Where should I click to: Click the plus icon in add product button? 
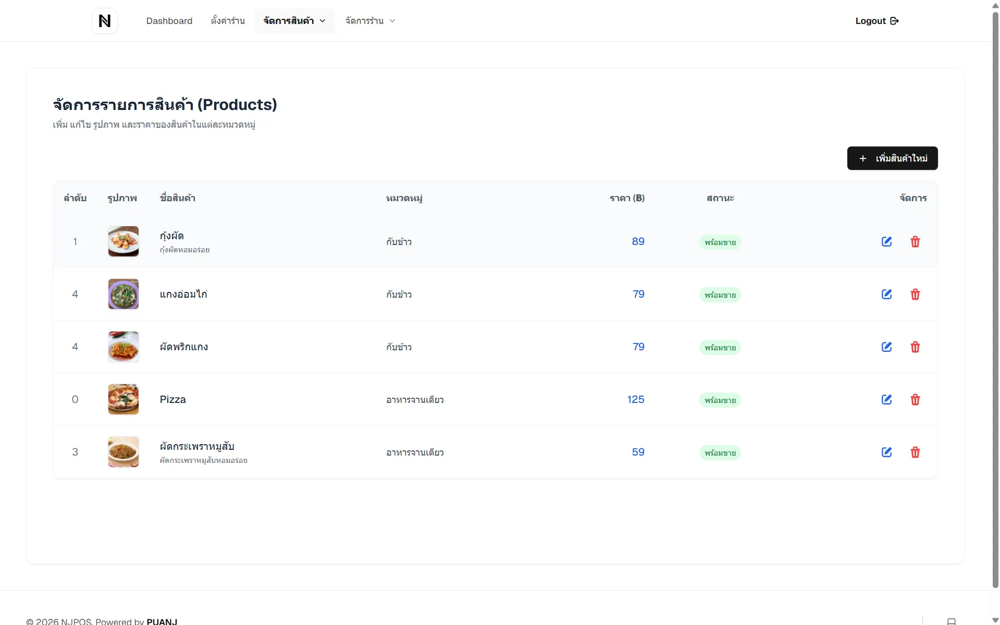863,158
